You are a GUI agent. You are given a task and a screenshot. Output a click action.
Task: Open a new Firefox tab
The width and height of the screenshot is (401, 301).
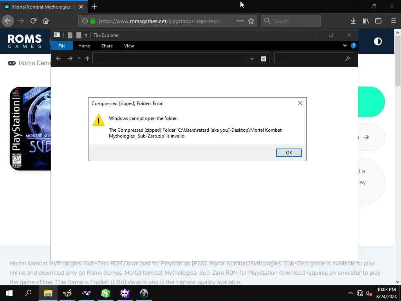(94, 6)
